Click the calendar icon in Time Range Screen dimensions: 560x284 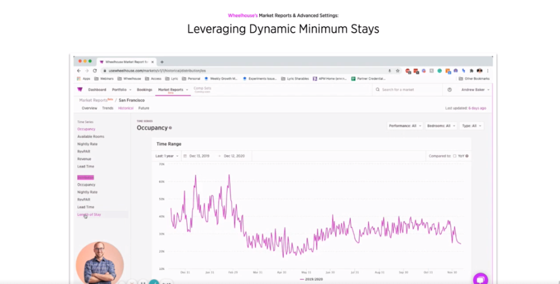point(185,156)
